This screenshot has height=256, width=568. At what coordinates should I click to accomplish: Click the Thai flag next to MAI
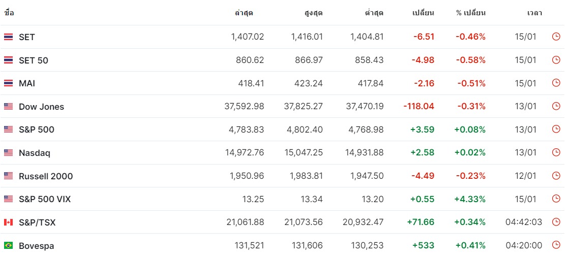point(8,83)
